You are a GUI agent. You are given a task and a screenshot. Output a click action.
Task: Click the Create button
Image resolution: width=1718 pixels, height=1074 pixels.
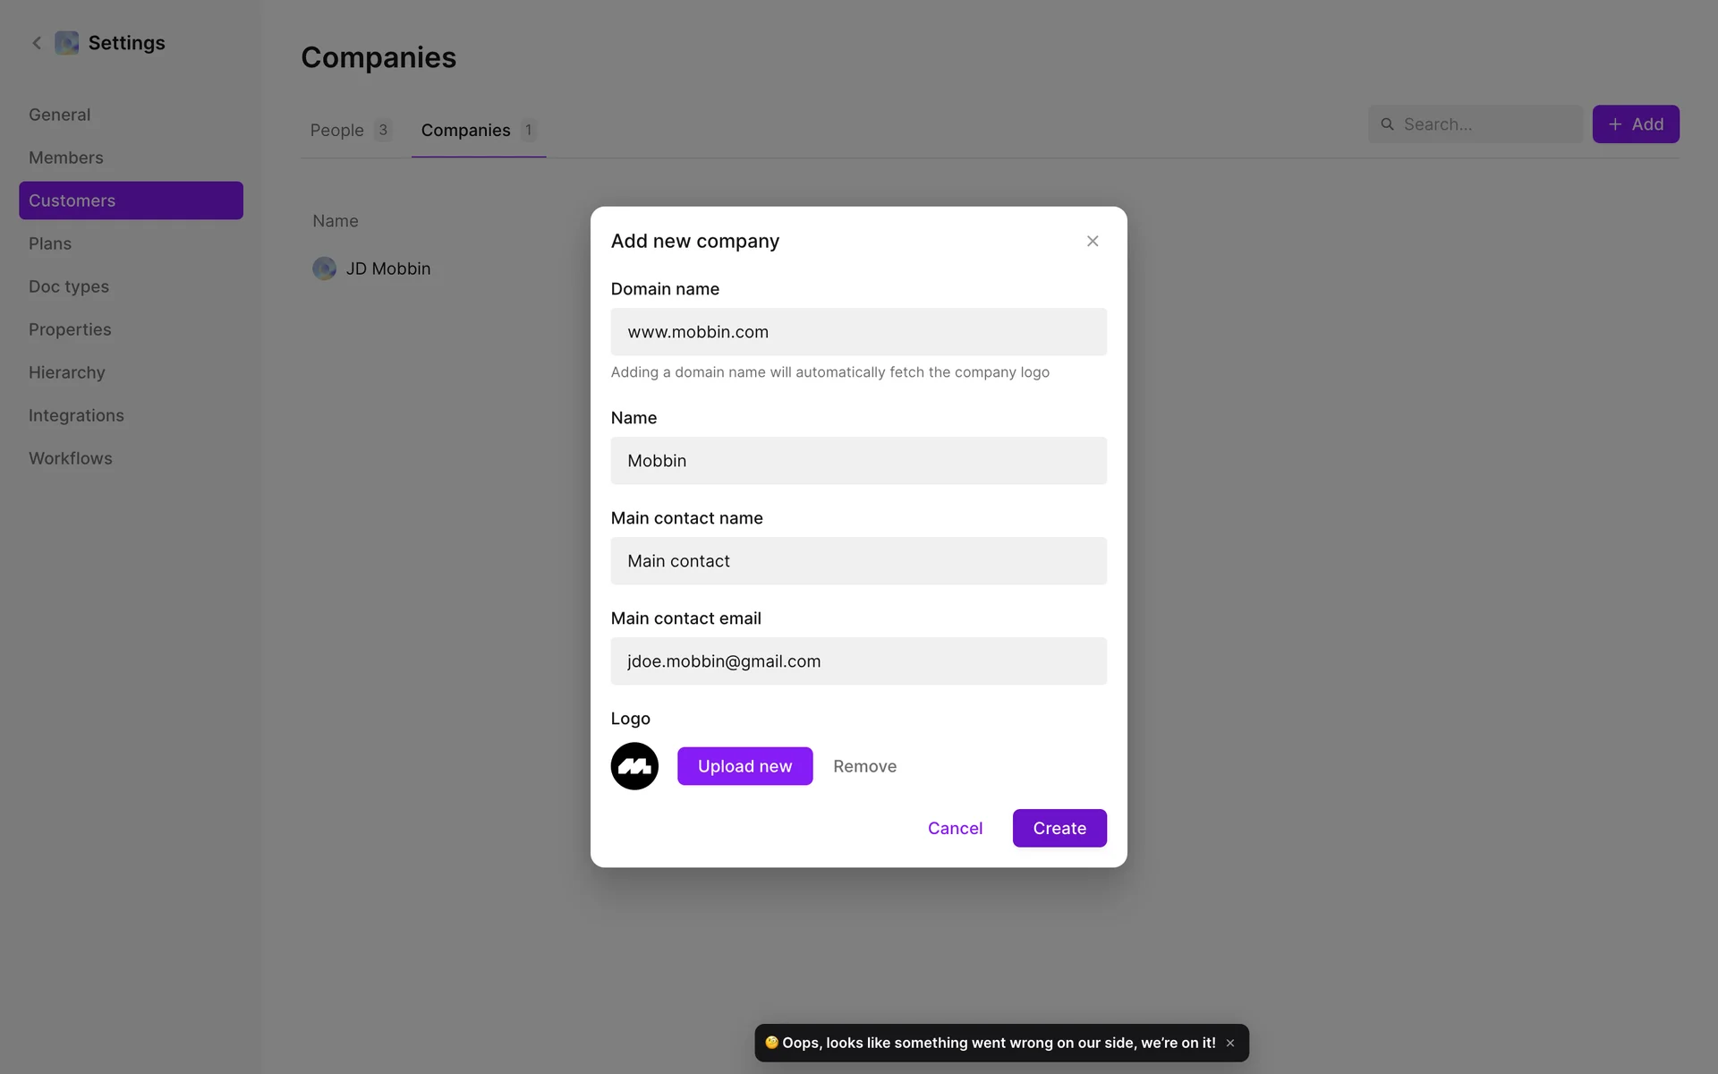click(1059, 828)
